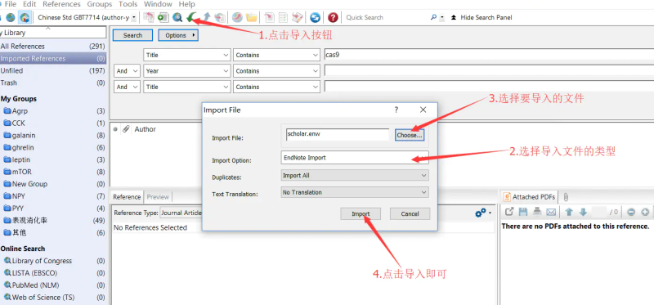Viewport: 654px width, 305px height.
Task: Click the Format Bibliography toolbar icon
Action: tap(283, 17)
